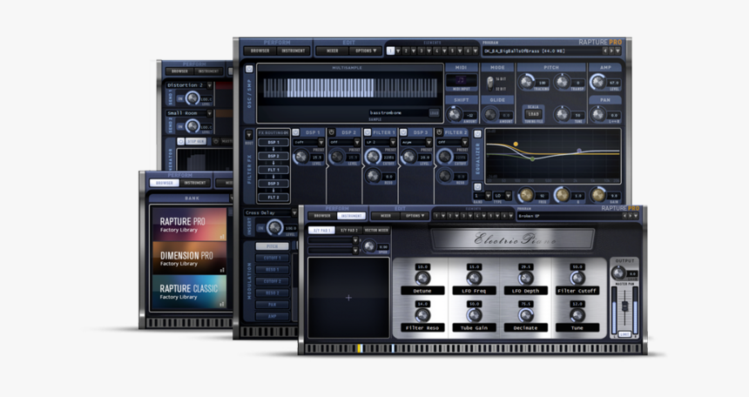Click the center of the X/Y pad

click(348, 298)
